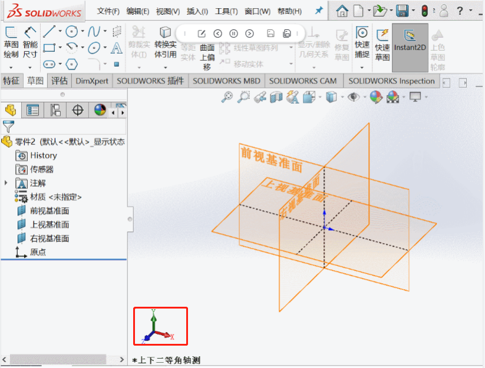Switch to SOLIDWORKS CAM tab
This screenshot has height=368, width=485.
point(303,81)
